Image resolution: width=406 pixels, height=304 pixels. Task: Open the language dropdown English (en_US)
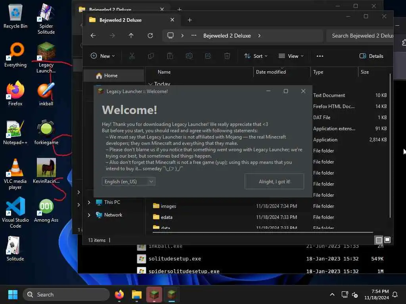[x=128, y=181]
